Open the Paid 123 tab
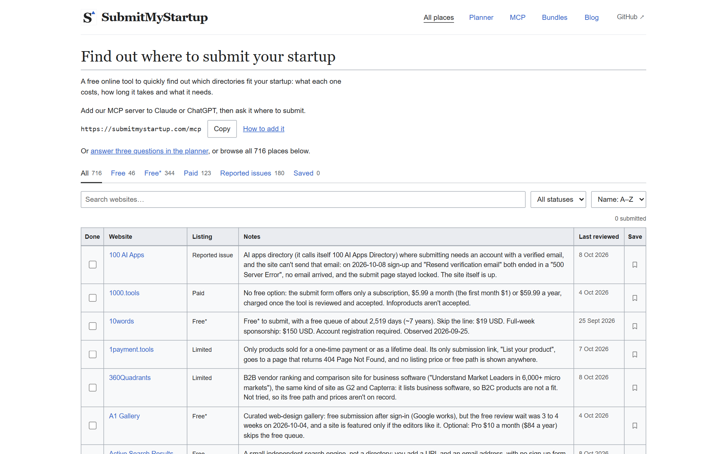Screen dimensions: 727x454 (x=197, y=173)
